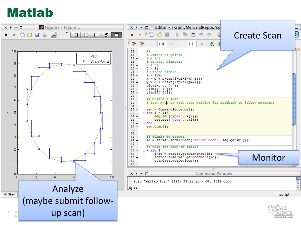Click the Y axis label of plot
The height and width of the screenshot is (225, 301).
8,113
